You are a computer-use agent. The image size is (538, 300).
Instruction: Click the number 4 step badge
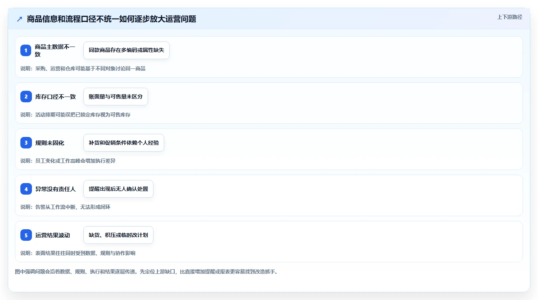click(x=26, y=189)
